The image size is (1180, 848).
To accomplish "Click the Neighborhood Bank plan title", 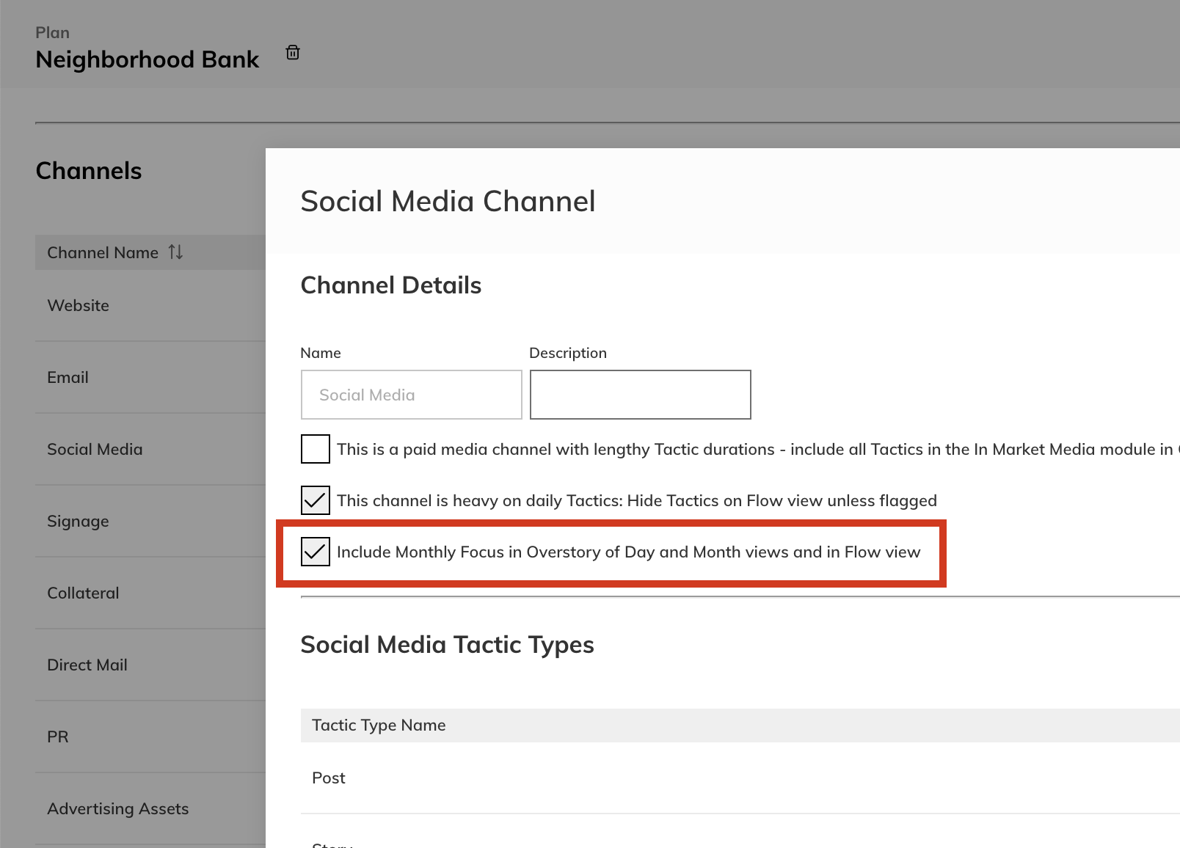I will pyautogui.click(x=147, y=59).
